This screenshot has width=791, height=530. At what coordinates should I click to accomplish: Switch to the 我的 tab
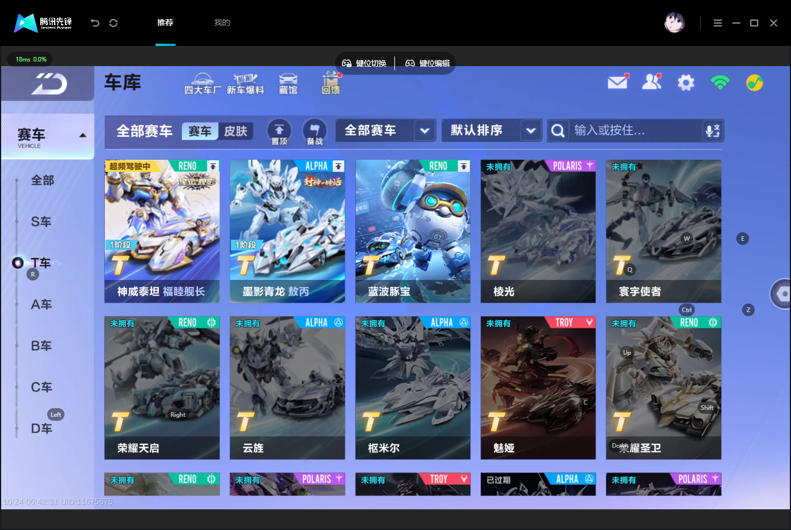[x=222, y=23]
